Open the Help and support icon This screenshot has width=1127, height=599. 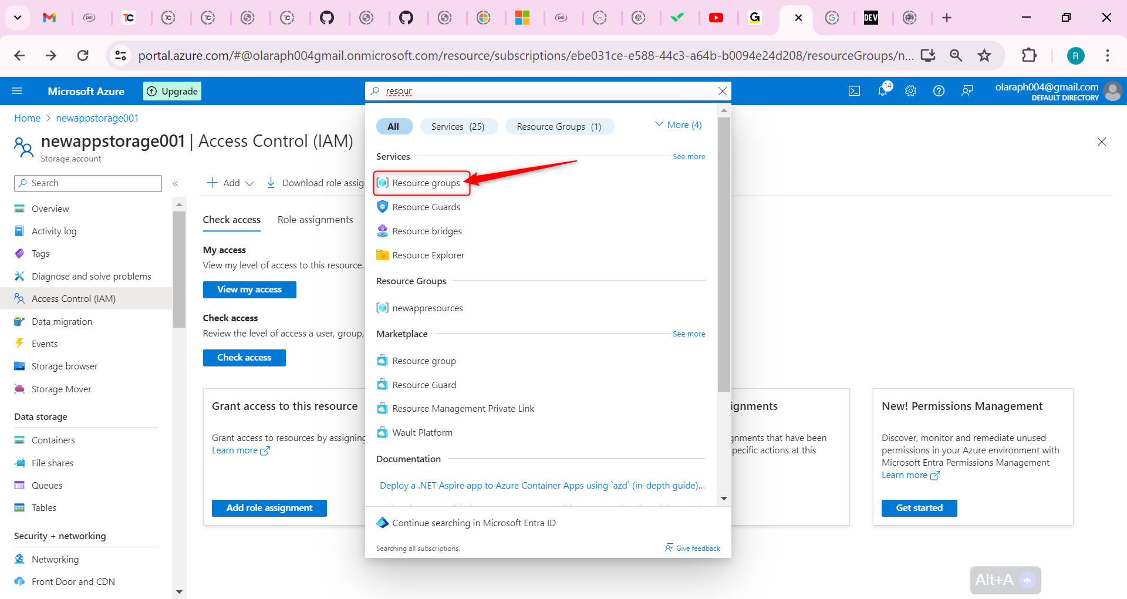tap(938, 91)
